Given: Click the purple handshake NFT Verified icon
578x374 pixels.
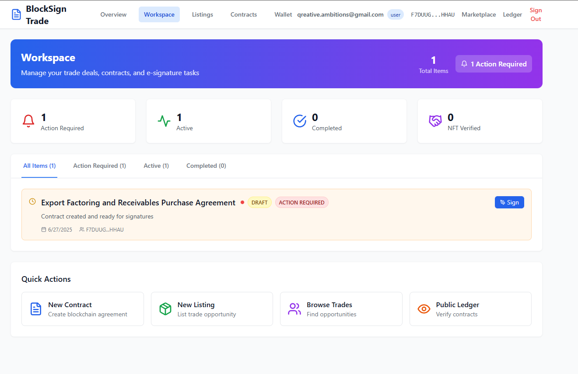Looking at the screenshot, I should [435, 121].
